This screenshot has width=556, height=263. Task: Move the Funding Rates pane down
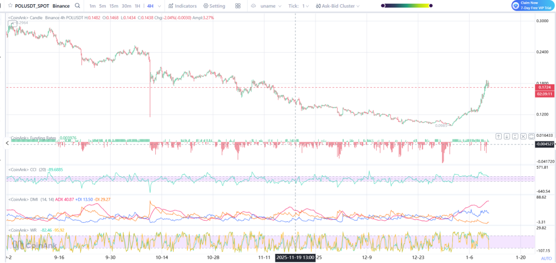coord(507,136)
